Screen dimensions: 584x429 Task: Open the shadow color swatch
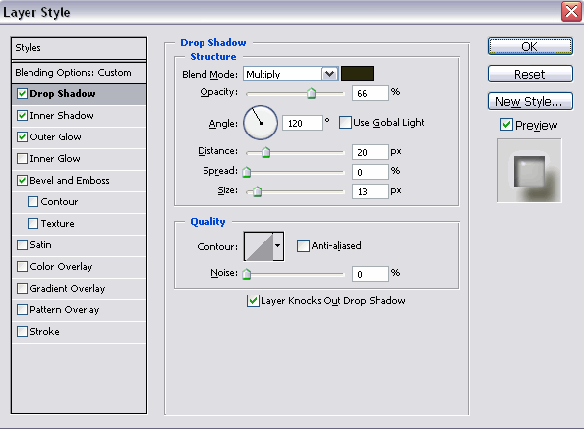click(x=357, y=74)
